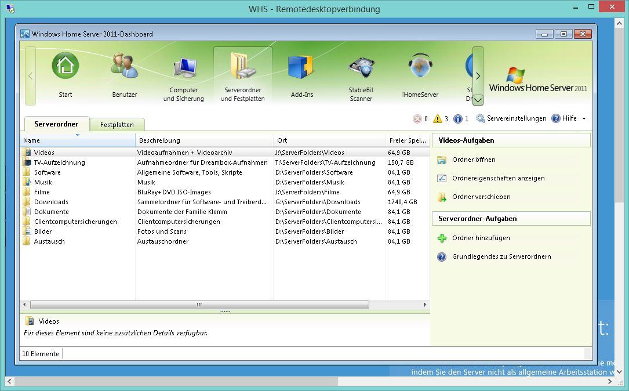629x391 pixels.
Task: Open Computer und Sicherung section
Action: pyautogui.click(x=184, y=76)
